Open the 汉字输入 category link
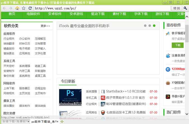This screenshot has width=189, height=124. (x=40, y=48)
